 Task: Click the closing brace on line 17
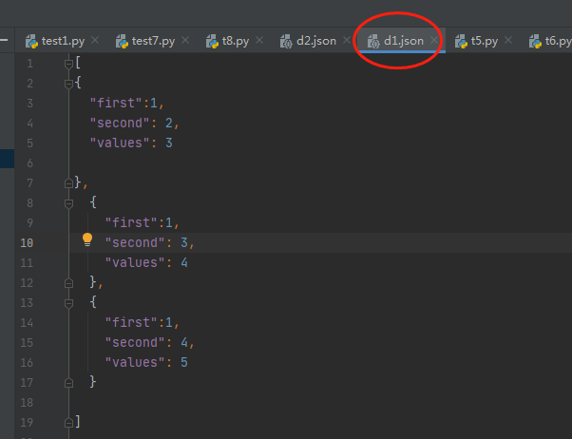click(93, 382)
